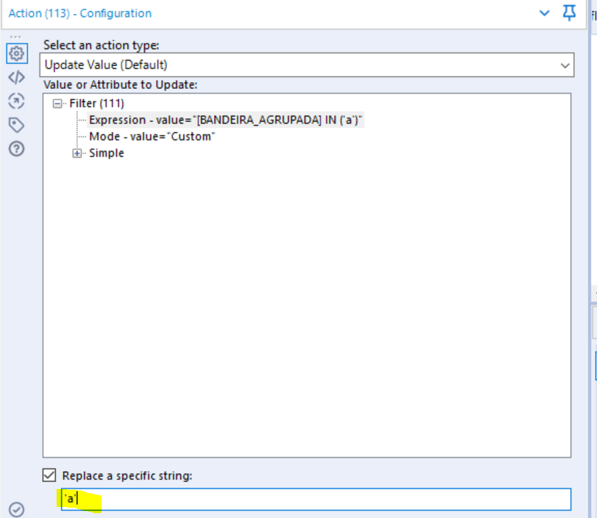
Task: Uncheck Replace a specific string
Action: click(x=51, y=475)
